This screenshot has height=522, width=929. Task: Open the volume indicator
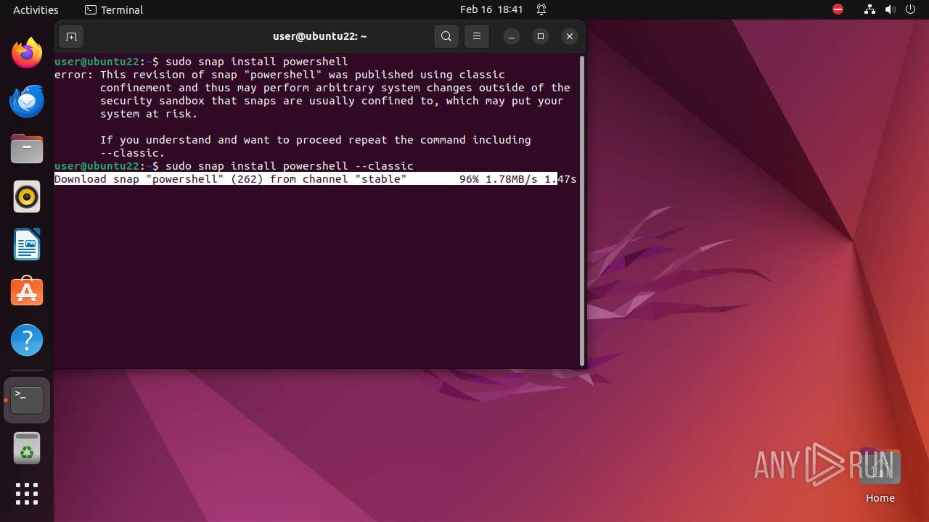click(x=890, y=9)
